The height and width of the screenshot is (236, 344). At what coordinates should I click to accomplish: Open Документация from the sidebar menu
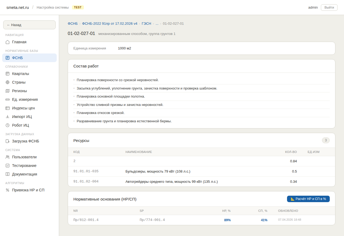(24, 174)
